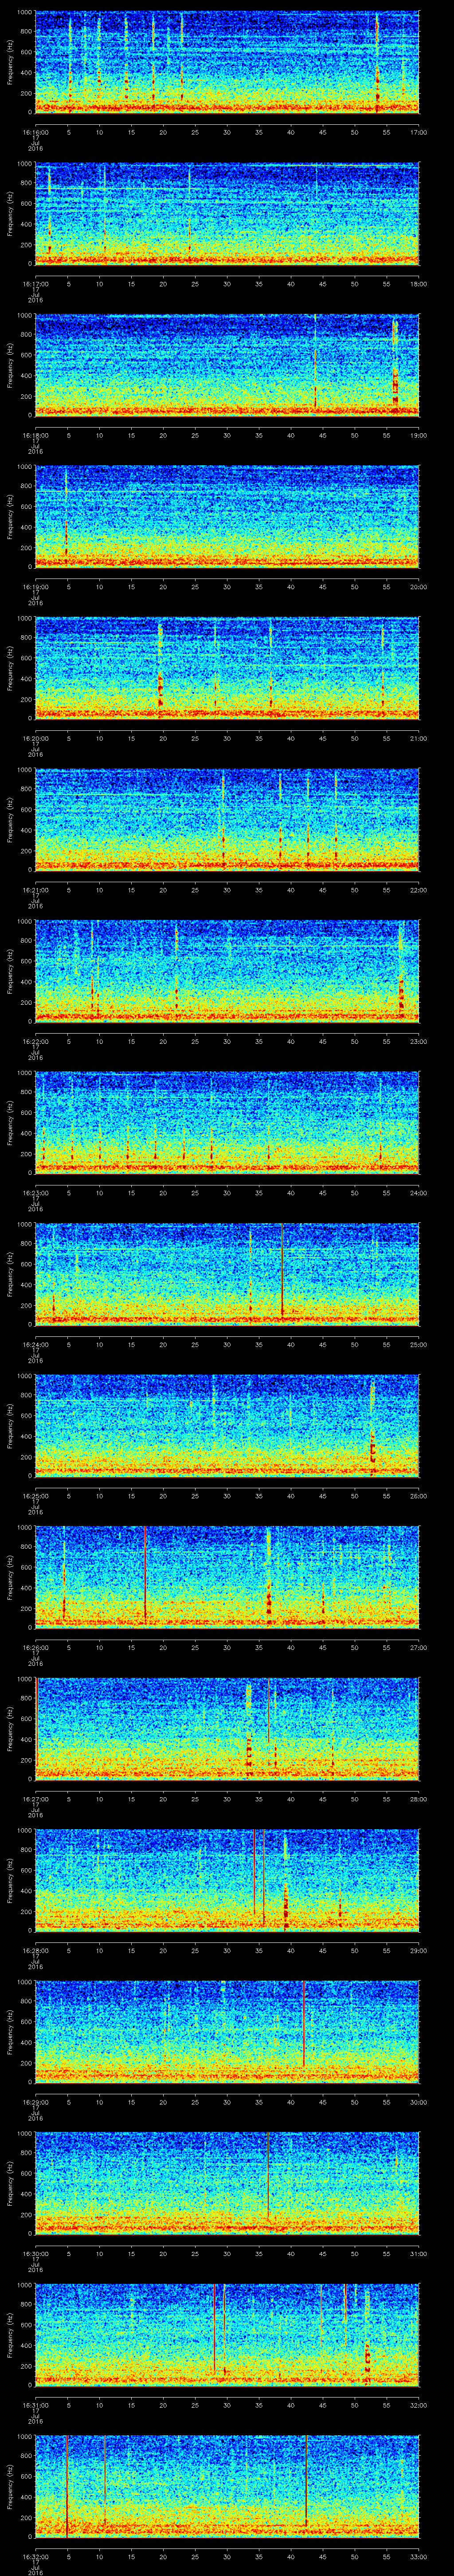Click the 16:19:00 start time label
The width and height of the screenshot is (454, 2576).
click(35, 587)
